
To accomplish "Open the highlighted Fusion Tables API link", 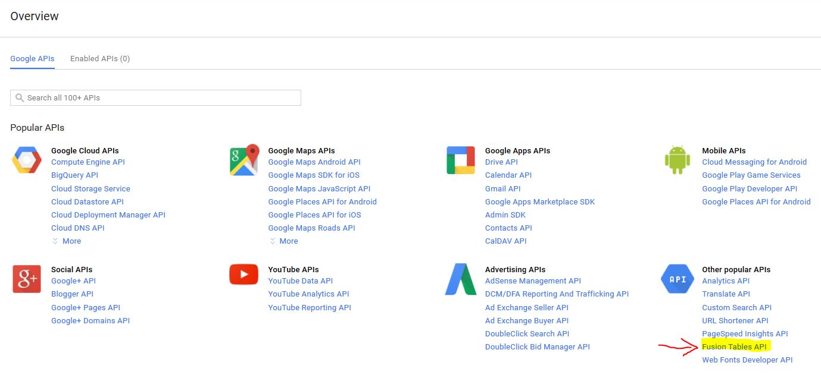I will tap(734, 347).
